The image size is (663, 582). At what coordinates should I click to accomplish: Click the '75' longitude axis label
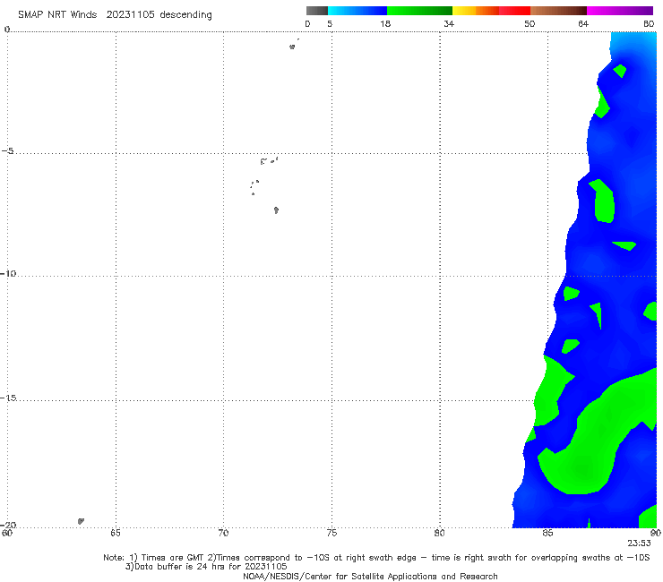[x=331, y=533]
